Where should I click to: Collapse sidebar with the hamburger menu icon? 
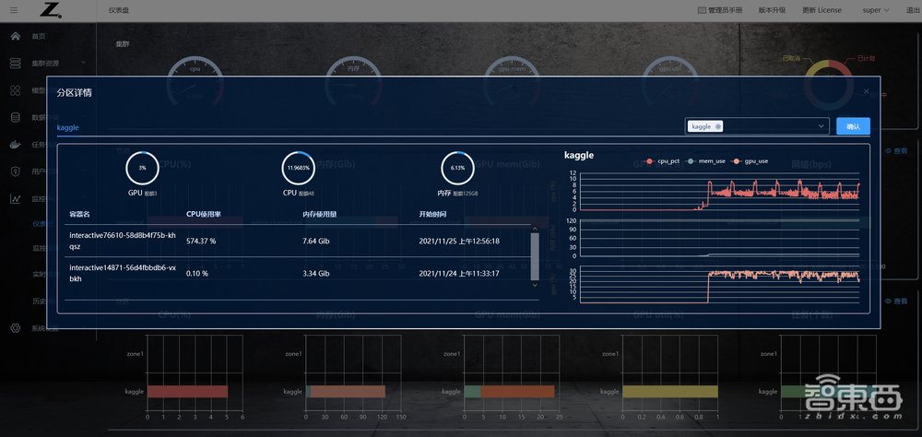click(13, 10)
